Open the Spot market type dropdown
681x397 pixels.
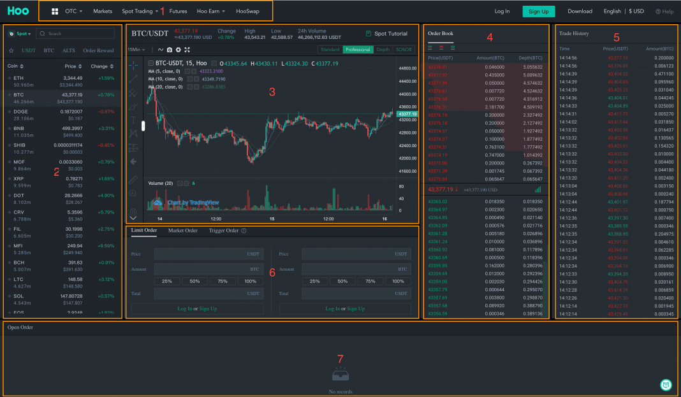[20, 33]
